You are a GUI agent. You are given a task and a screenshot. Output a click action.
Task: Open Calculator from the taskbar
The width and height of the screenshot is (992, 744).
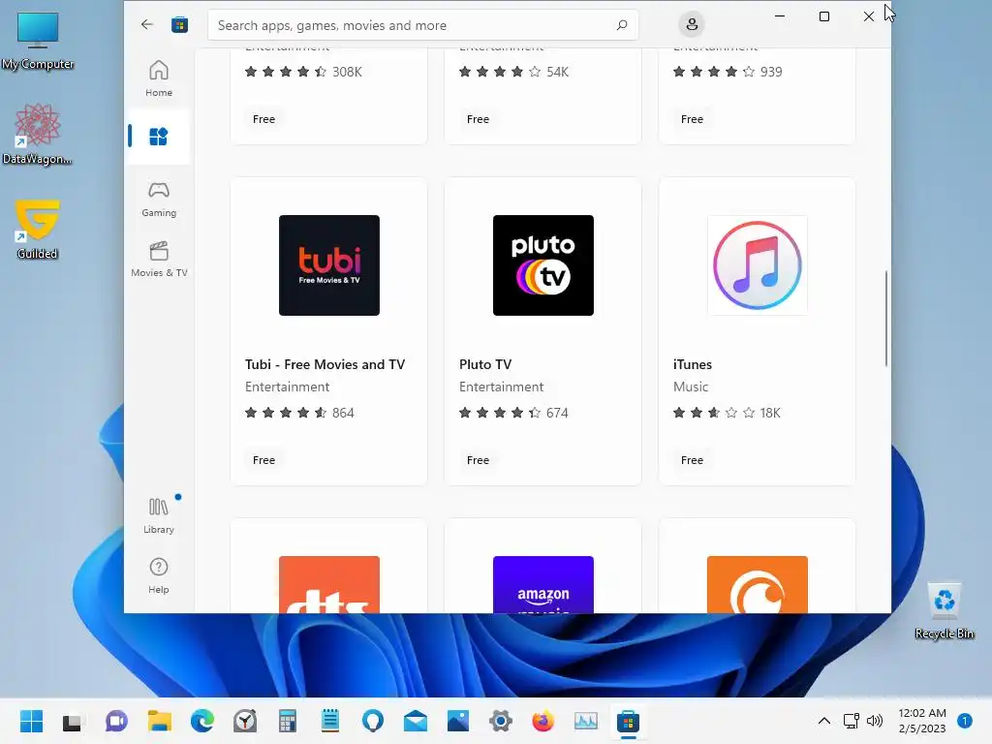click(x=287, y=721)
